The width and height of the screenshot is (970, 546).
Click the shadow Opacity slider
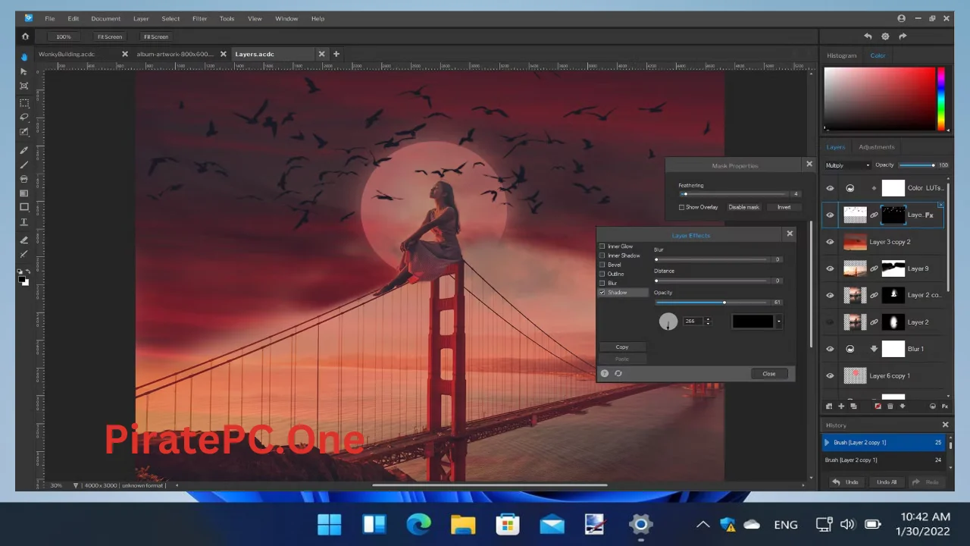click(712, 303)
